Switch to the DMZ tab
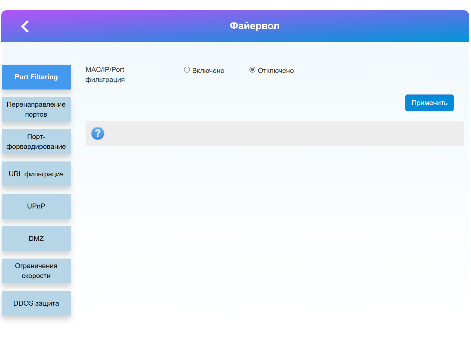The image size is (471, 358). click(36, 239)
